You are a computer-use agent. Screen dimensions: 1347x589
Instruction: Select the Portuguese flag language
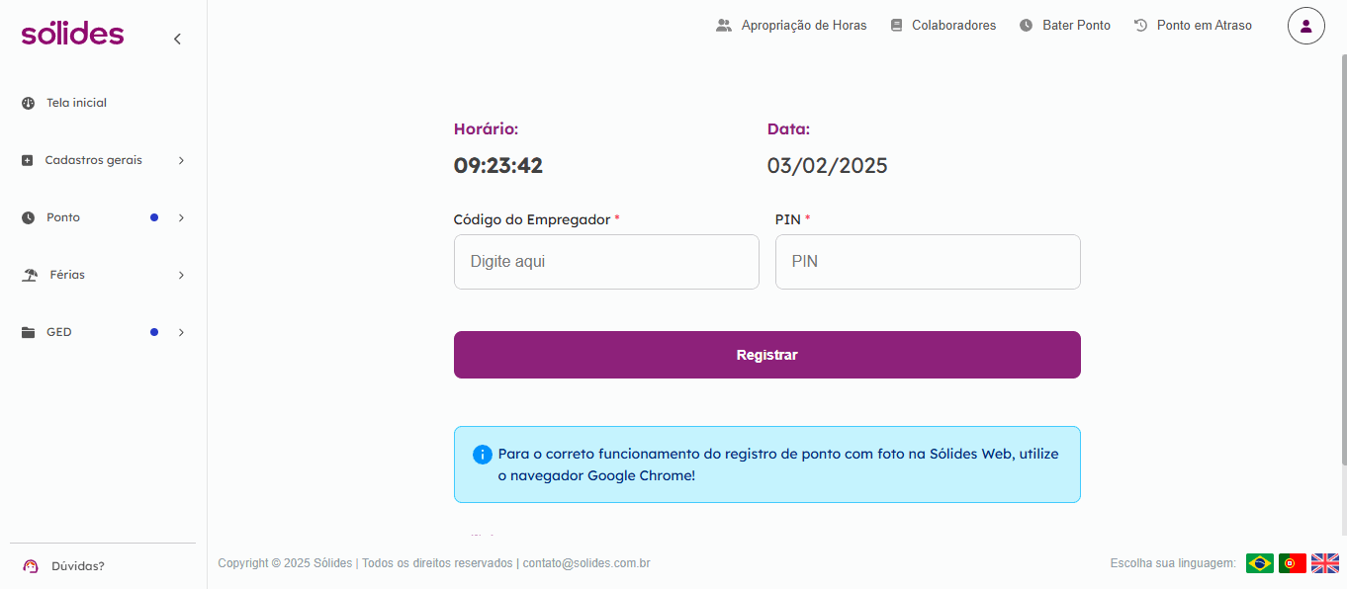(x=1292, y=563)
